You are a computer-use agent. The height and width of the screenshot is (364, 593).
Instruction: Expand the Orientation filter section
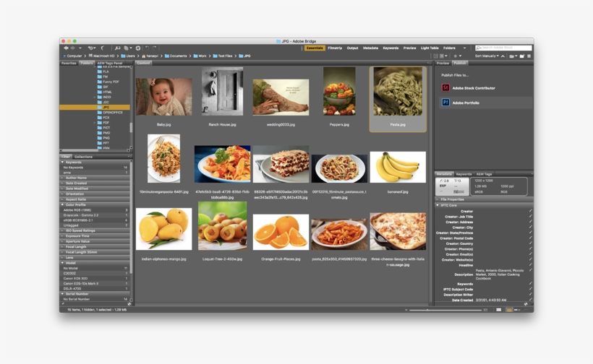pos(63,194)
